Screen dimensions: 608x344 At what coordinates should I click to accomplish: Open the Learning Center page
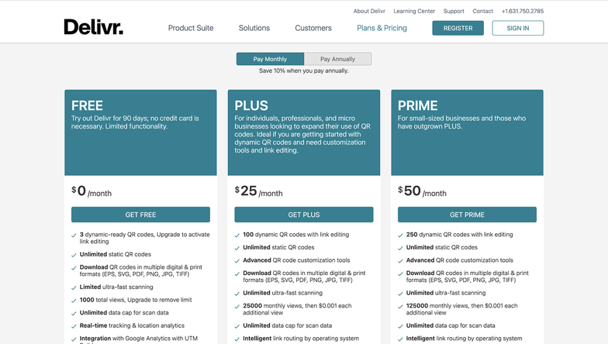coord(414,11)
